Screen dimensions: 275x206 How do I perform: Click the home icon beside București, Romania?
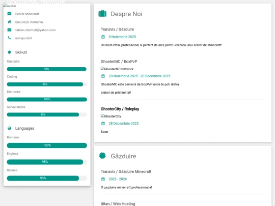point(9,22)
